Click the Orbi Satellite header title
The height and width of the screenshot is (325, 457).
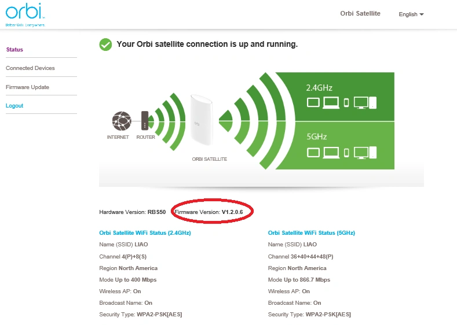(360, 13)
